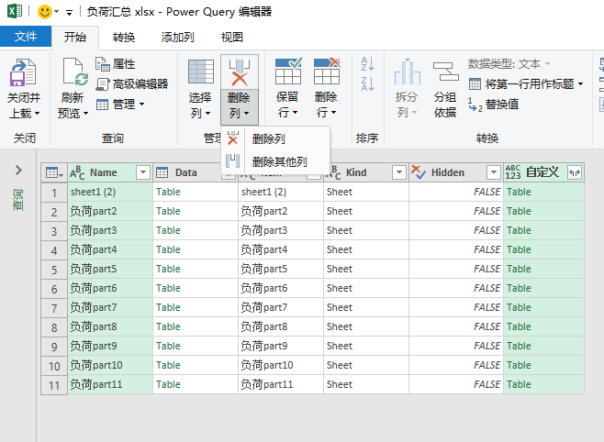Click the 替换值 1-2 icon
The width and height of the screenshot is (604, 442).
click(475, 105)
